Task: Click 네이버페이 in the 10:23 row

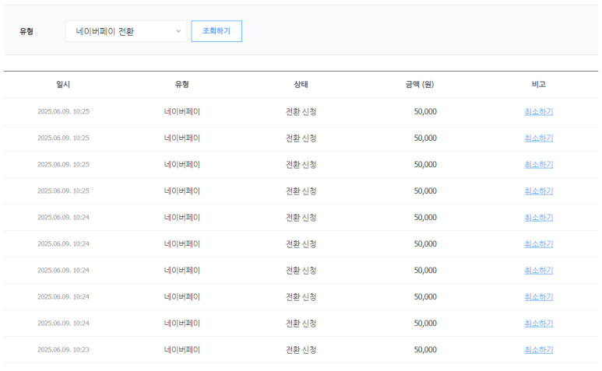Action: pyautogui.click(x=182, y=349)
